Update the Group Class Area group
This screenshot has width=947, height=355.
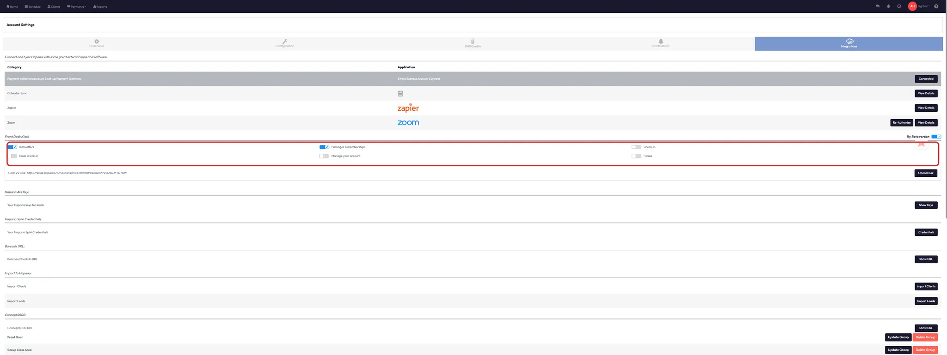tap(898, 350)
